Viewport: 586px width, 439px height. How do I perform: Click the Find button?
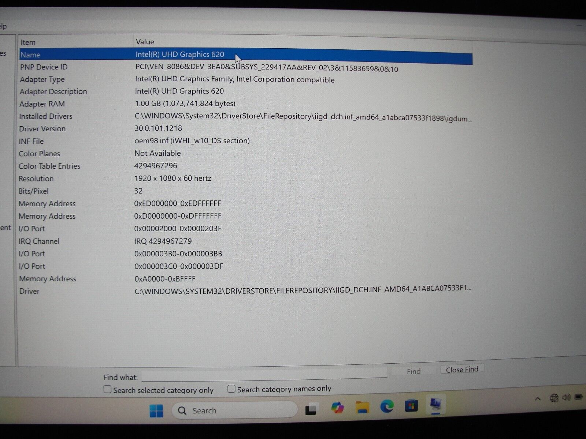tap(413, 371)
